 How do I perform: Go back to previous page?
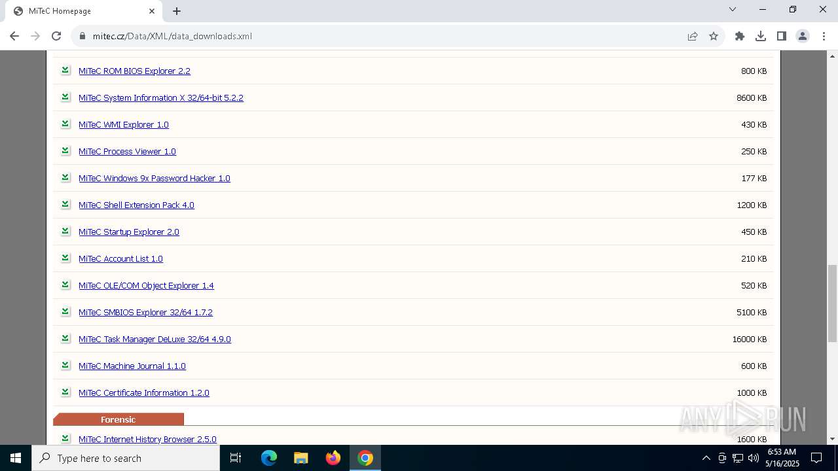coord(14,36)
